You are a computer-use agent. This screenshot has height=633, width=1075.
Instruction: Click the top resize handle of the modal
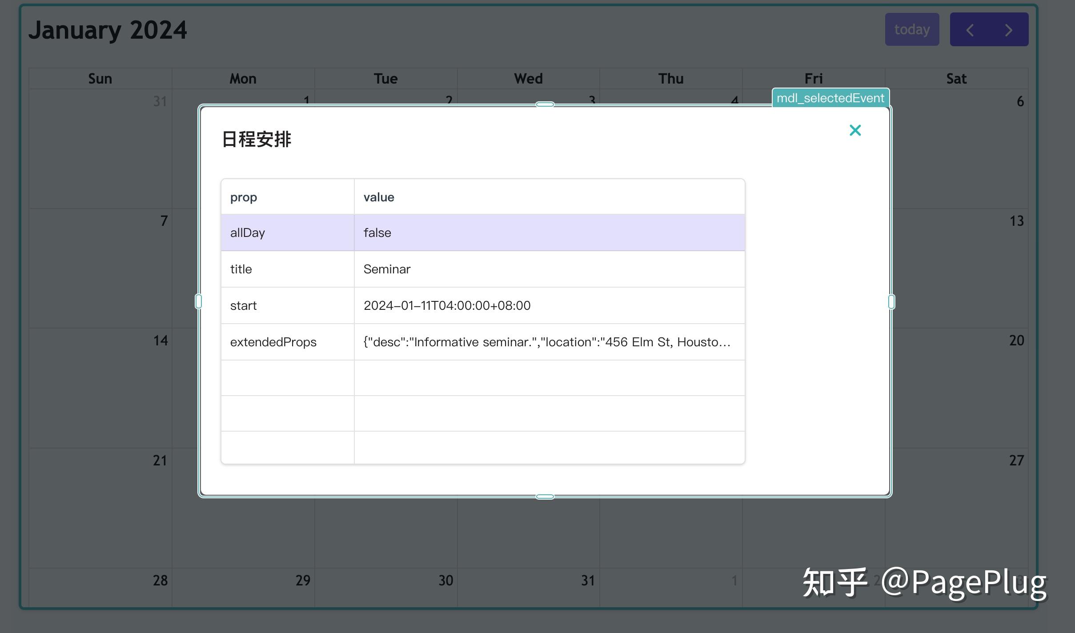click(544, 105)
